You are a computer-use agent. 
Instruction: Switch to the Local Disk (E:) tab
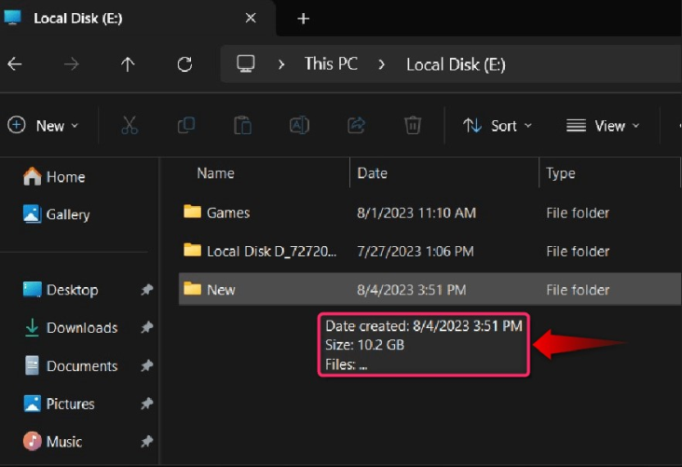coord(130,19)
